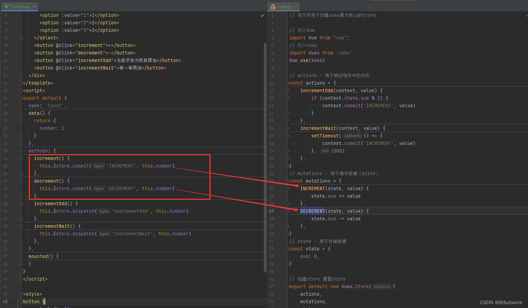Click 'const mutations = {' in index.js
Image resolution: width=528 pixels, height=308 pixels.
315,181
